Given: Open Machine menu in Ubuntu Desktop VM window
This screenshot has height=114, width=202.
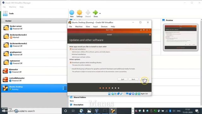Looking at the screenshot, I should click(x=79, y=27).
